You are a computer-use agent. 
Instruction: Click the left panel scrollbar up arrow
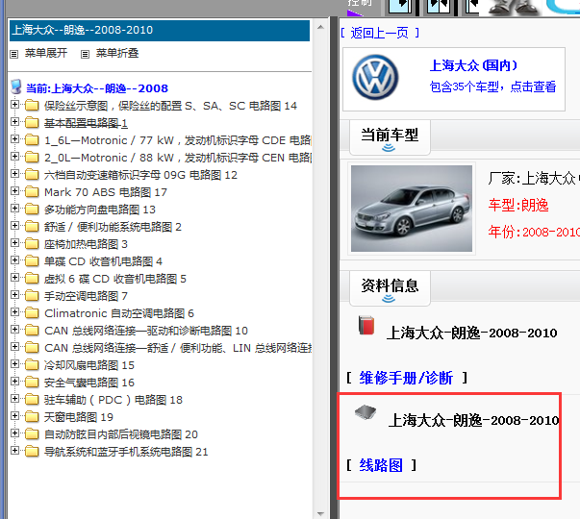320,27
